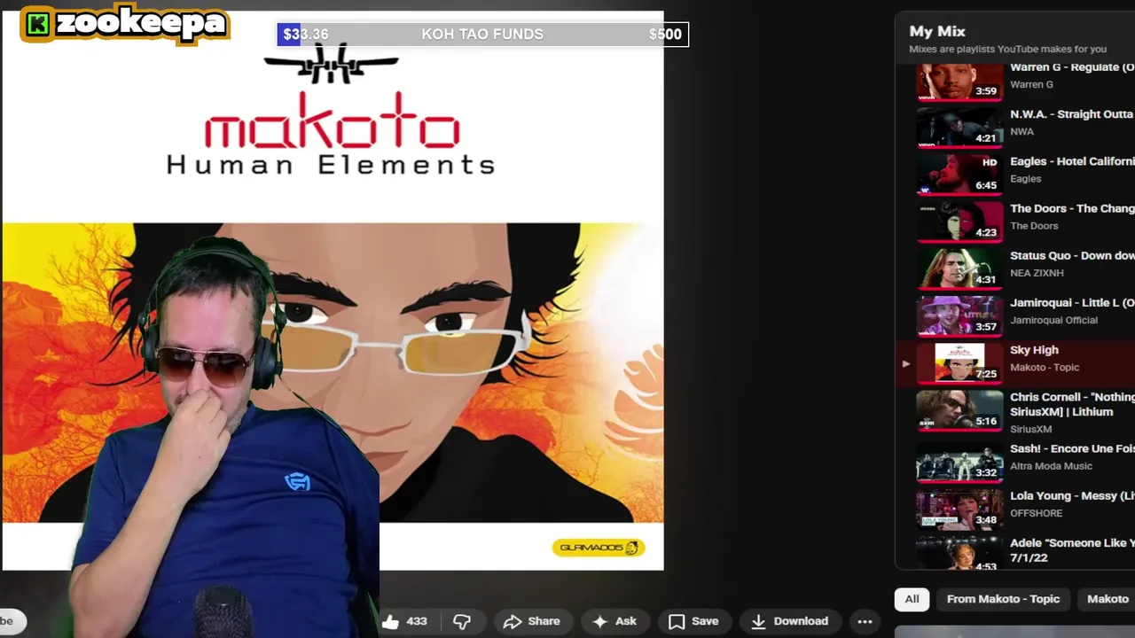
Task: Click the Makoto Human Elements album art video
Action: click(333, 291)
